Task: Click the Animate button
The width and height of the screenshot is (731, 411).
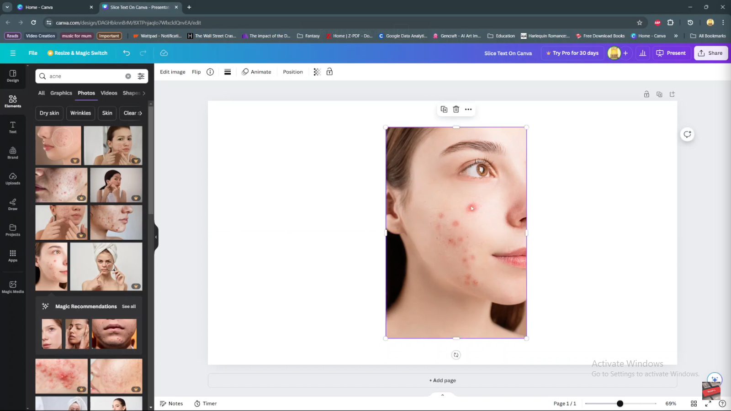Action: click(257, 72)
